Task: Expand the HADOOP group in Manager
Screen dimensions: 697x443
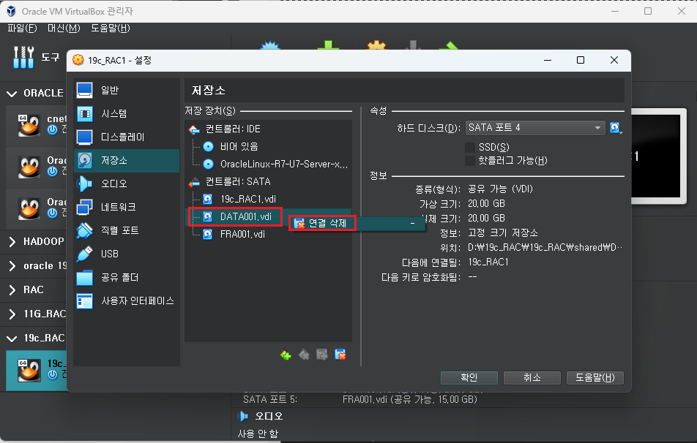Action: coord(12,241)
